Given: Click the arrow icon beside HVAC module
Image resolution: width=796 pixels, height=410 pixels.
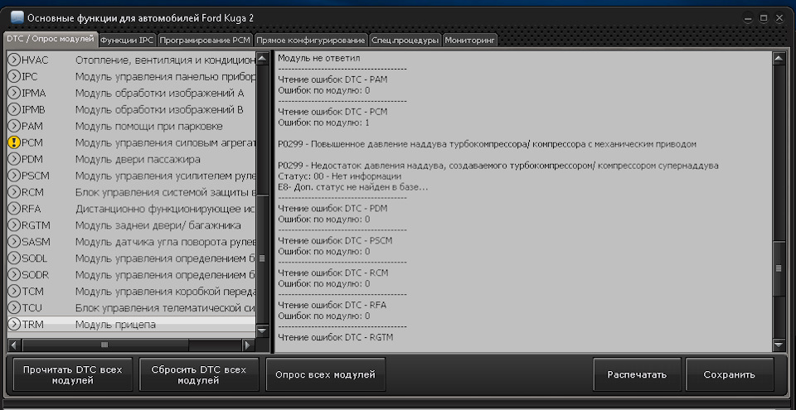Looking at the screenshot, I should tap(15, 60).
